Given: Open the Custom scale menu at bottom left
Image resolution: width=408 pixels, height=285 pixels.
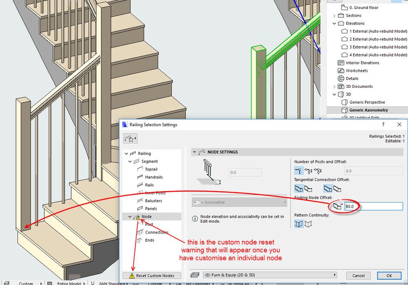Looking at the screenshot, I should pos(27,283).
